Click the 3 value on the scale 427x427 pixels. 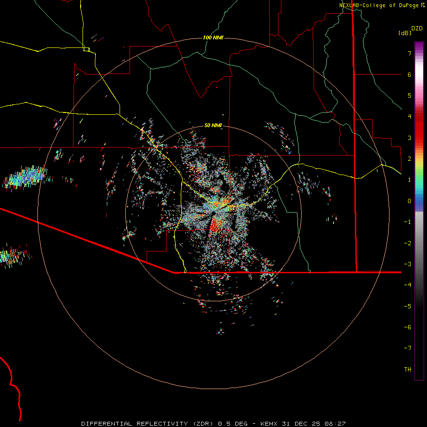(409, 138)
